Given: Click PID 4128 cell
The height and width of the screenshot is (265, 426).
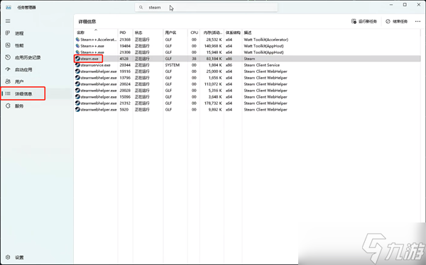Looking at the screenshot, I should click(124, 59).
